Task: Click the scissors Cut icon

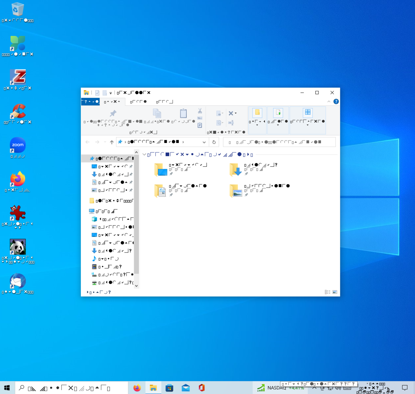Action: pyautogui.click(x=200, y=111)
